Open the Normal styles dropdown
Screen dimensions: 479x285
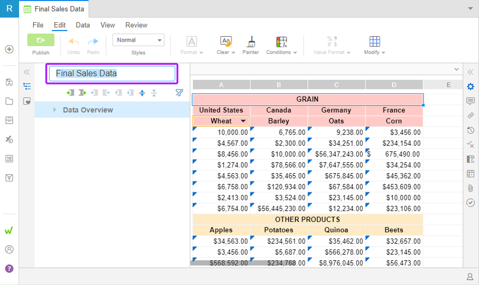coord(139,40)
